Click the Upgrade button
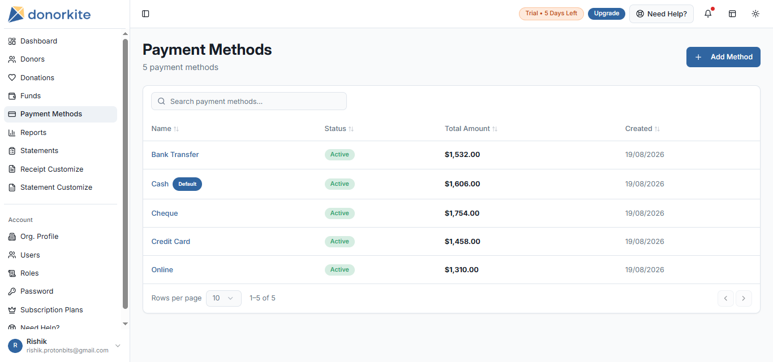Viewport: 773px width, 362px height. pyautogui.click(x=607, y=14)
